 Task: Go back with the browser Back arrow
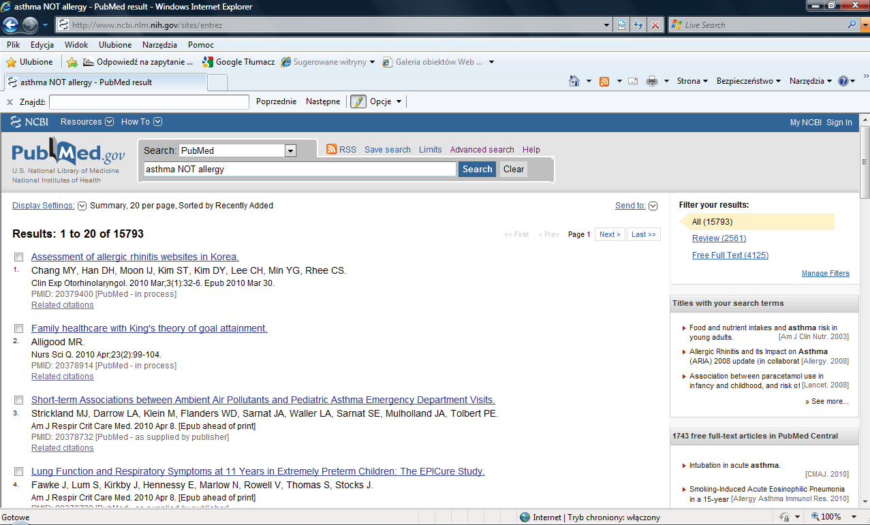12,25
